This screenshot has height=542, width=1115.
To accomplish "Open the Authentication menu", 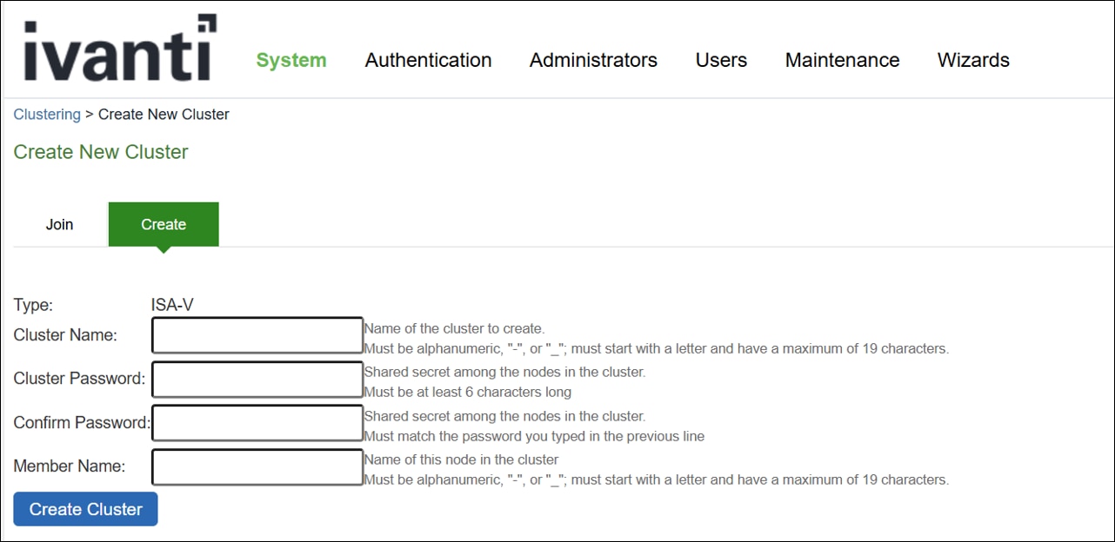I will click(428, 61).
